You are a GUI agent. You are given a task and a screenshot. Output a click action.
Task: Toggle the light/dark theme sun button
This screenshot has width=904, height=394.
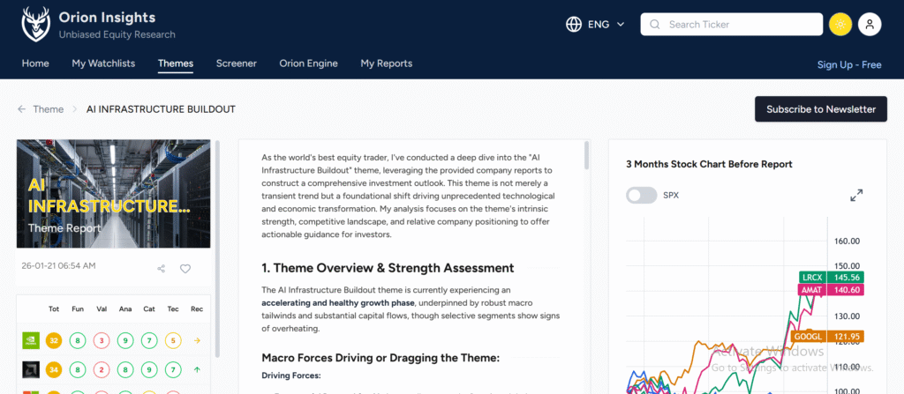coord(840,25)
